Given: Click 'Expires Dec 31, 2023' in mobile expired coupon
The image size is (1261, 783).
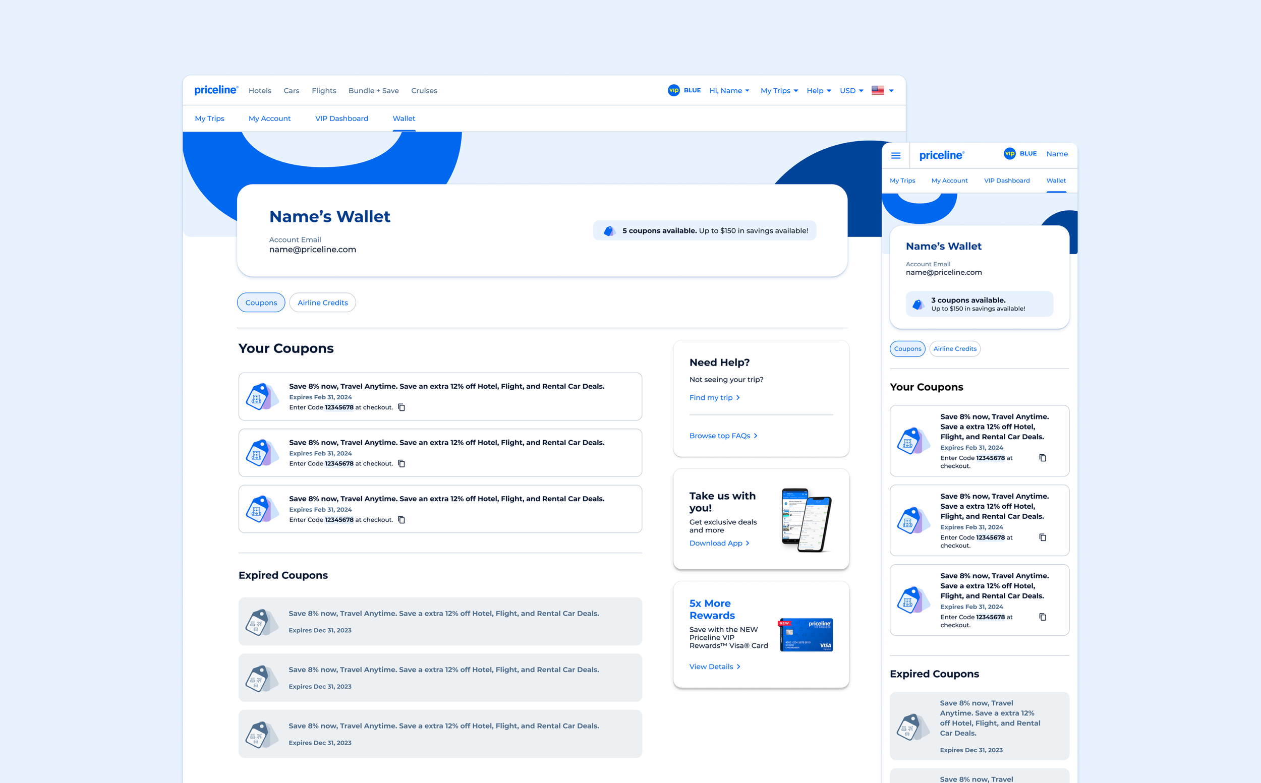Looking at the screenshot, I should [971, 750].
